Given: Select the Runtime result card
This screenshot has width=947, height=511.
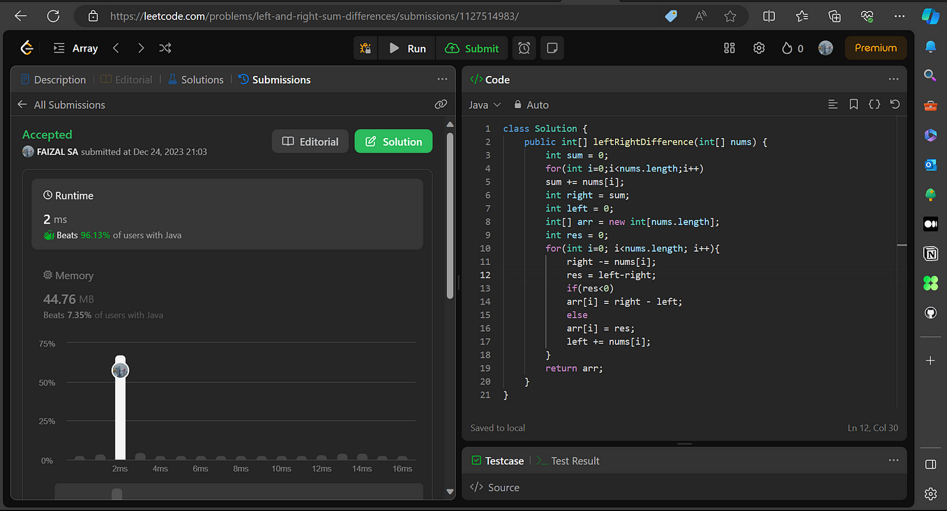Looking at the screenshot, I should [227, 214].
